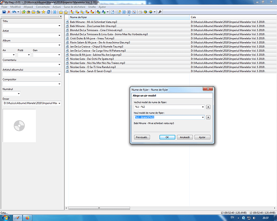Click the Options wrench icon

click(160, 12)
